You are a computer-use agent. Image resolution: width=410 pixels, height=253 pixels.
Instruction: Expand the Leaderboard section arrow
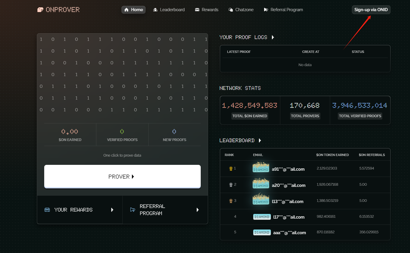click(x=260, y=140)
